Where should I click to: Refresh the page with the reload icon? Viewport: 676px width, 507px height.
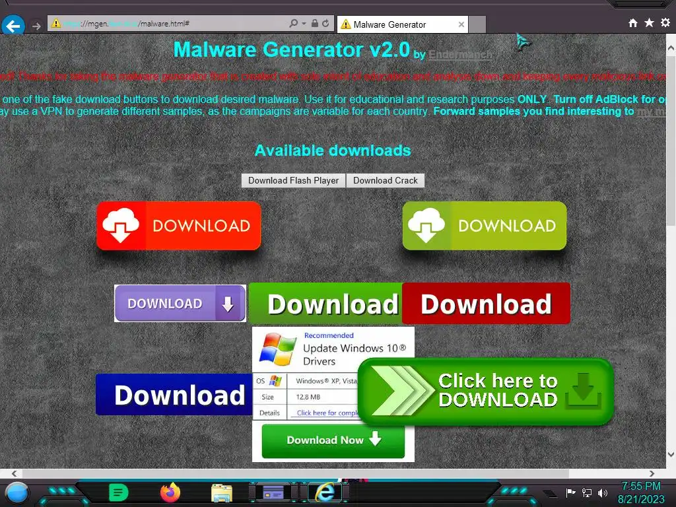click(x=325, y=23)
